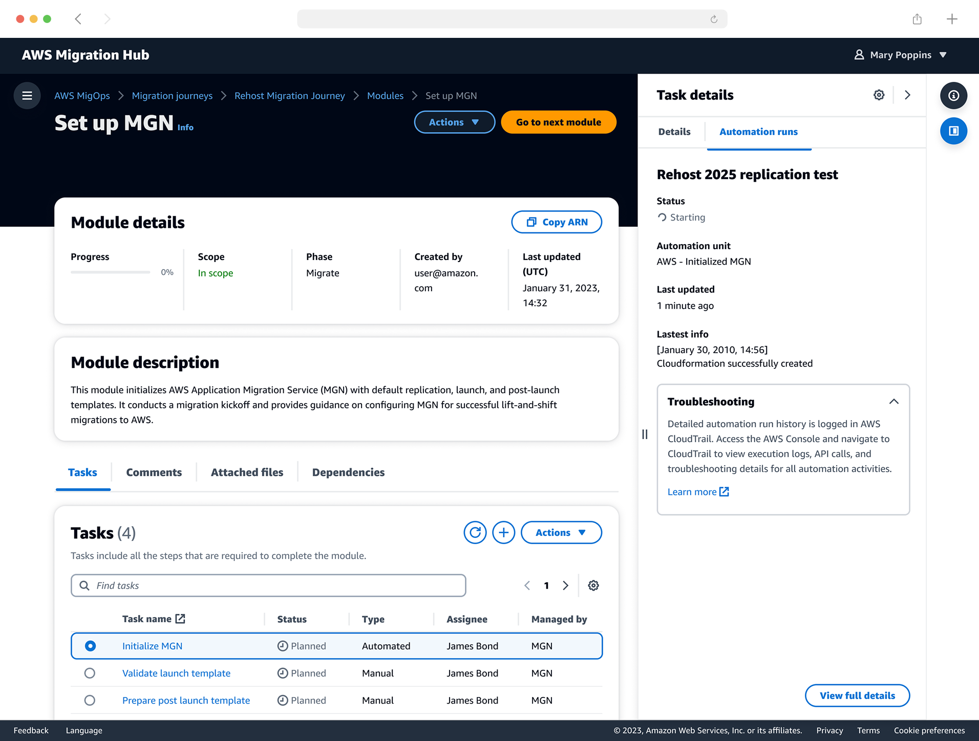
Task: Collapse the Troubleshooting section
Action: pyautogui.click(x=893, y=402)
